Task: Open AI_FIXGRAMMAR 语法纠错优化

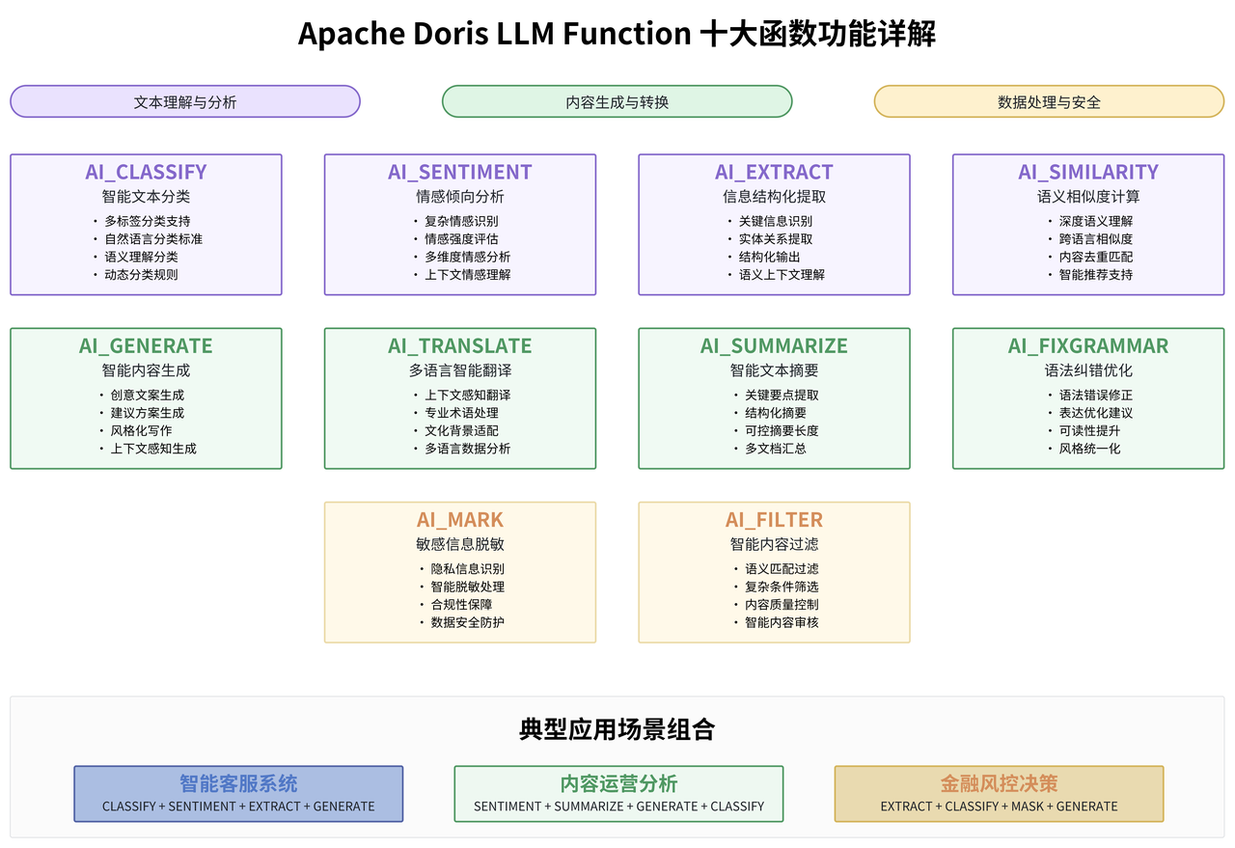Action: tap(1087, 397)
